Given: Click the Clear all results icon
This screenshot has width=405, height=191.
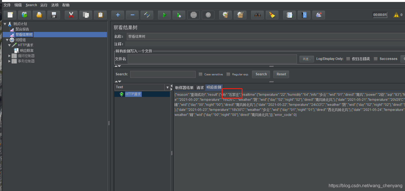Looking at the screenshot, I should pos(240,15).
